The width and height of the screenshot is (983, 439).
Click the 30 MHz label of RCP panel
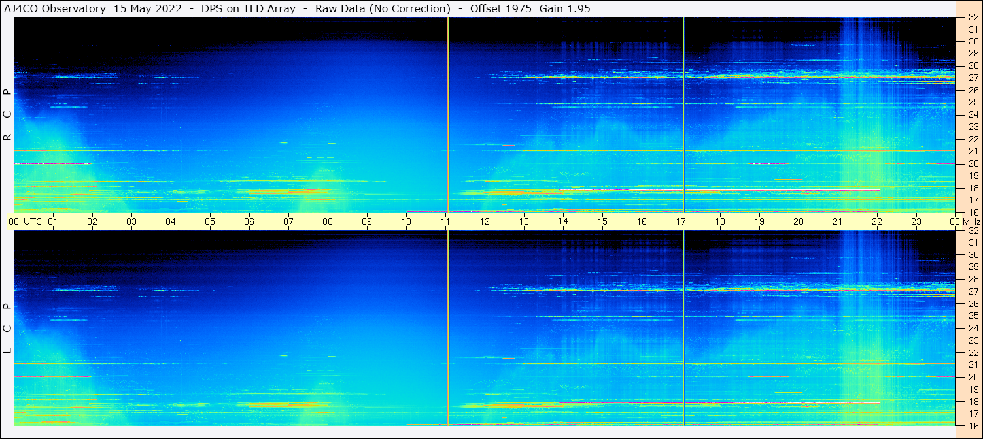point(973,41)
